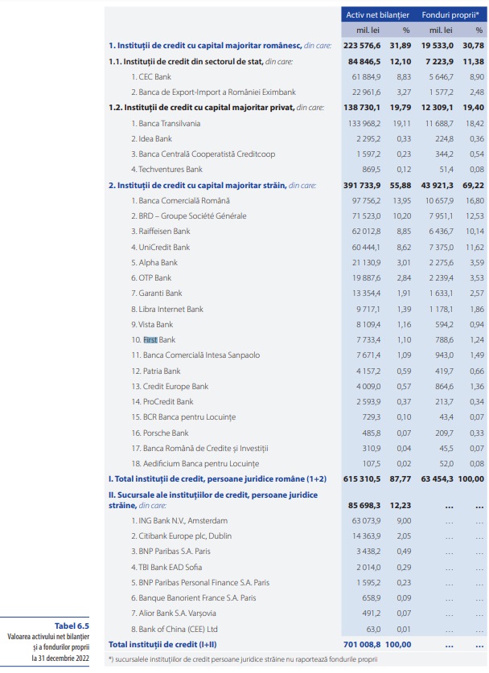Click the "8. Libra Internet Bank" row label

click(167, 309)
